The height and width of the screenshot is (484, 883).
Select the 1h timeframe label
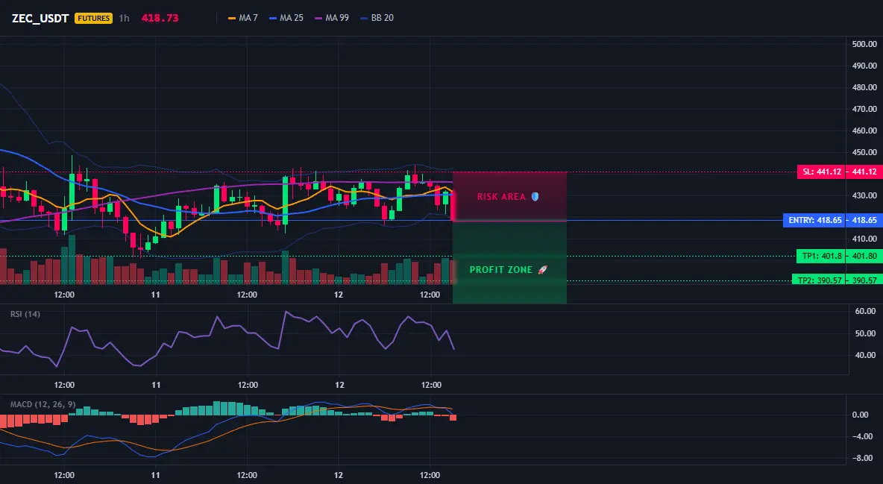pos(124,18)
